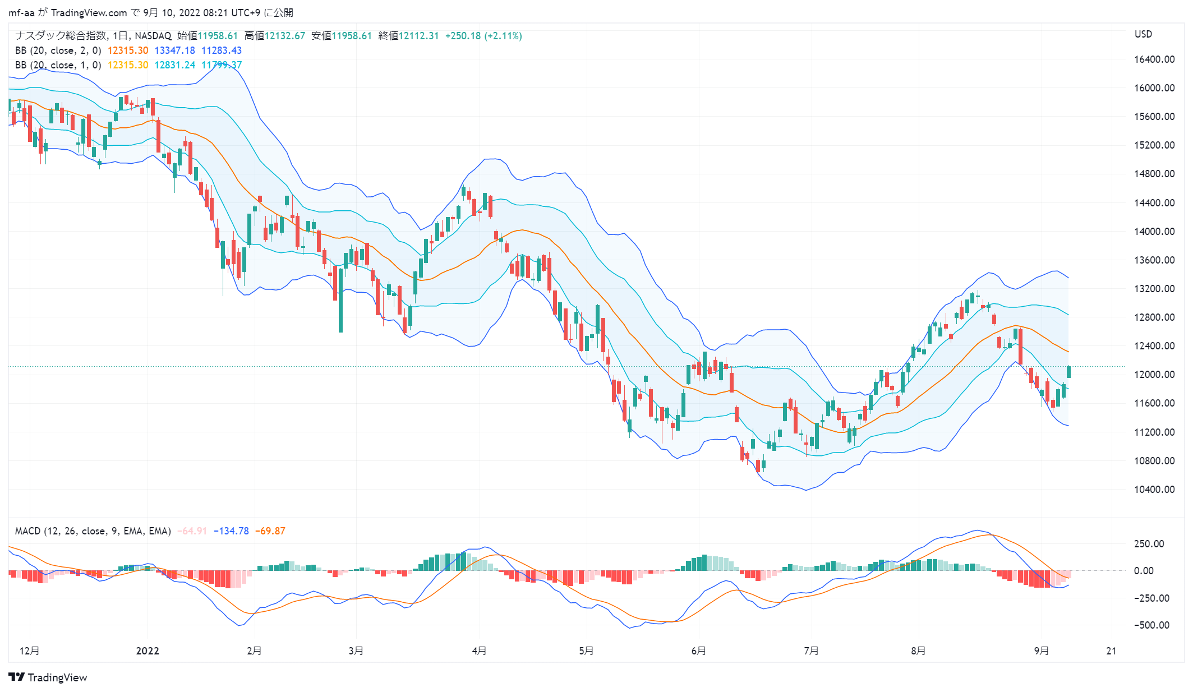Image resolution: width=1193 pixels, height=692 pixels.
Task: Click the symbol title 'ナスダック総合指数, 1日, NASDAQ'
Action: coord(93,36)
